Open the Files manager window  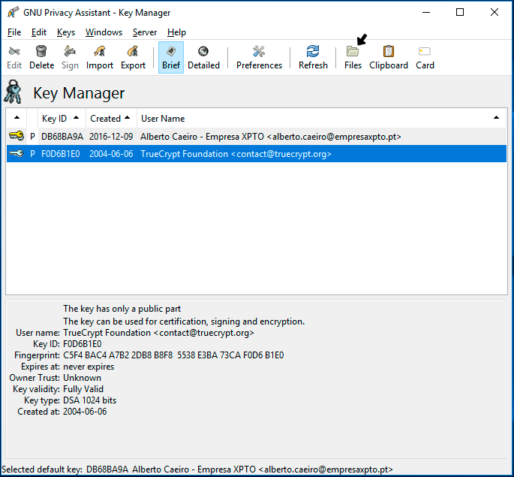click(x=353, y=57)
